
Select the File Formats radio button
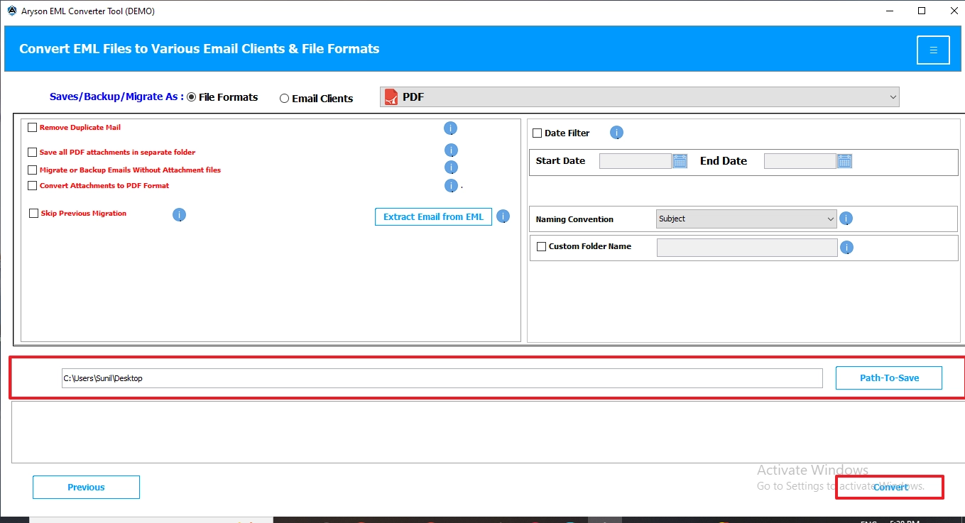coord(191,97)
